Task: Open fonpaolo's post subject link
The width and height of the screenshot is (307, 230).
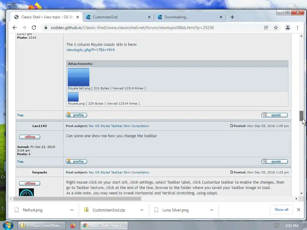Action: click(x=119, y=172)
